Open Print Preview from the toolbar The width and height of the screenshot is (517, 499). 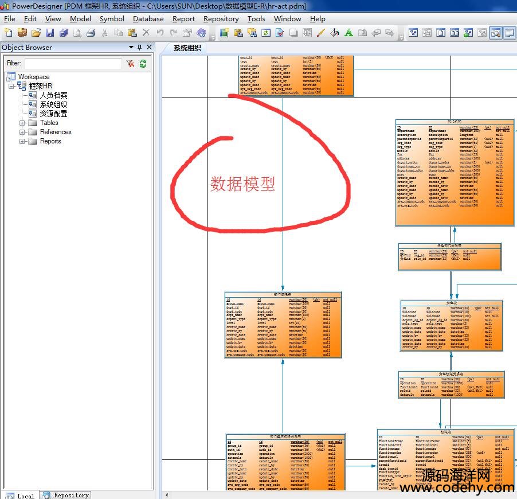77,33
